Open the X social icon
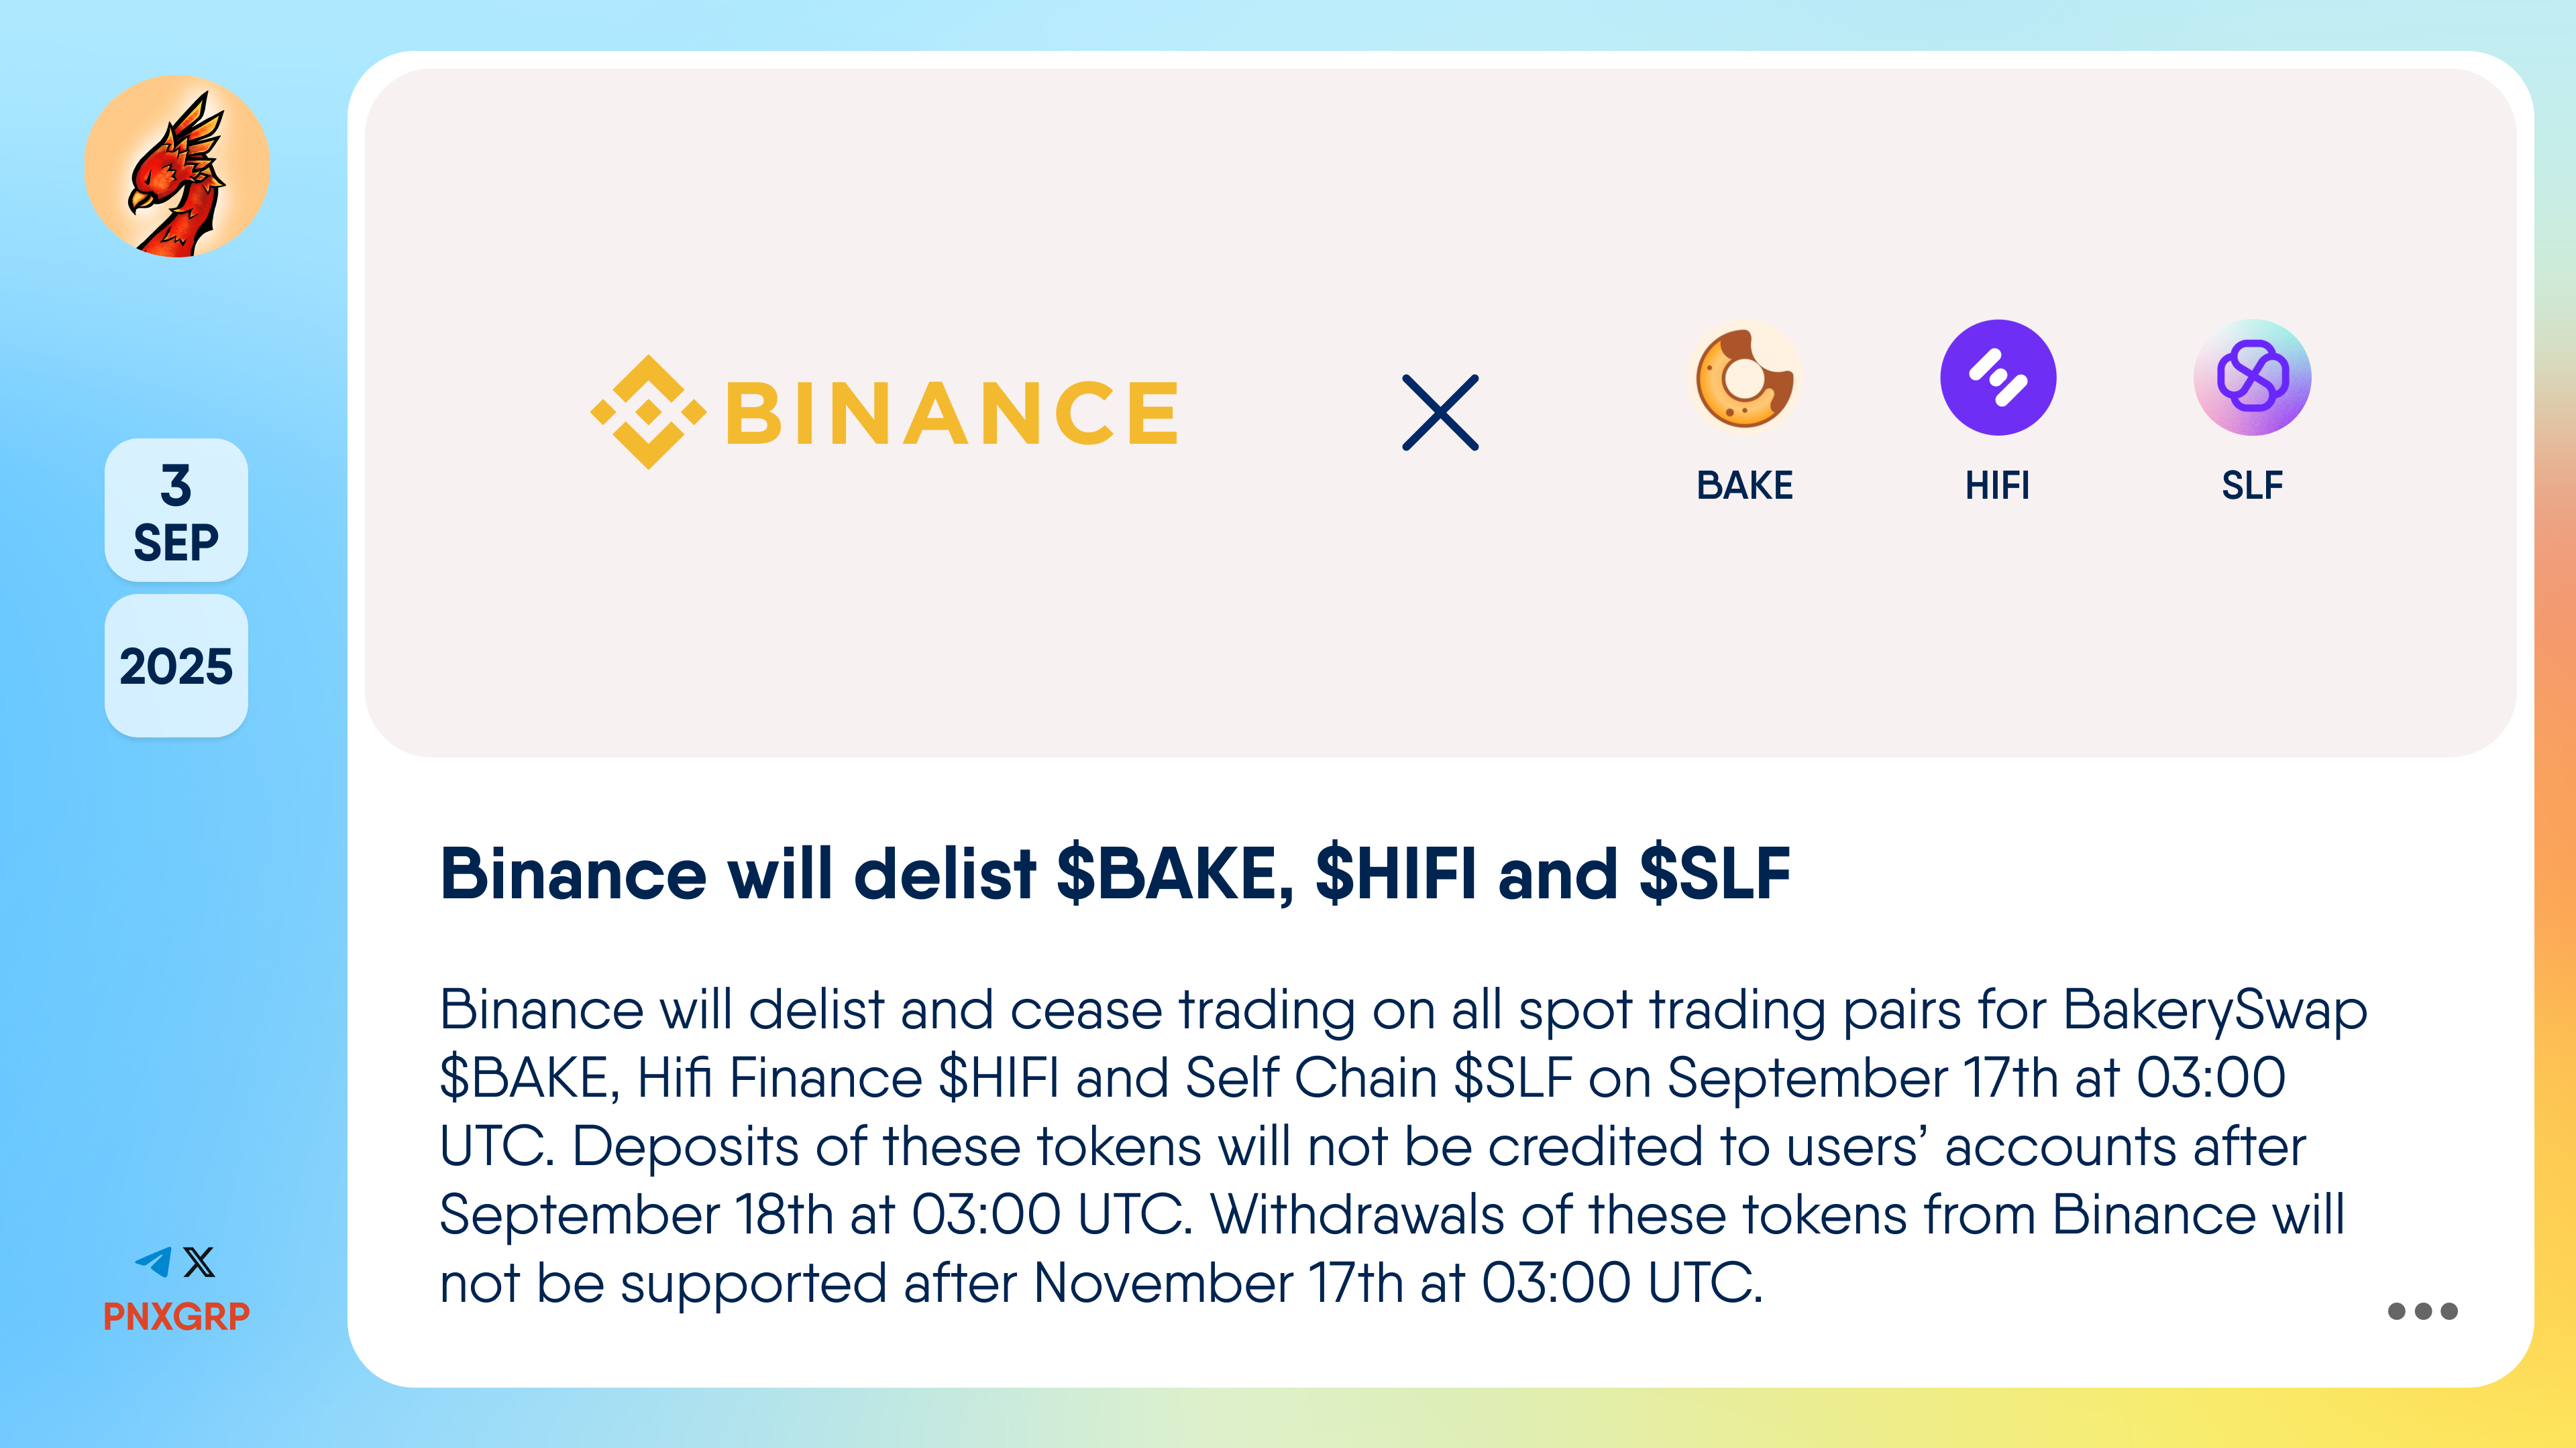Screen dimensions: 2576x1448 199,1261
